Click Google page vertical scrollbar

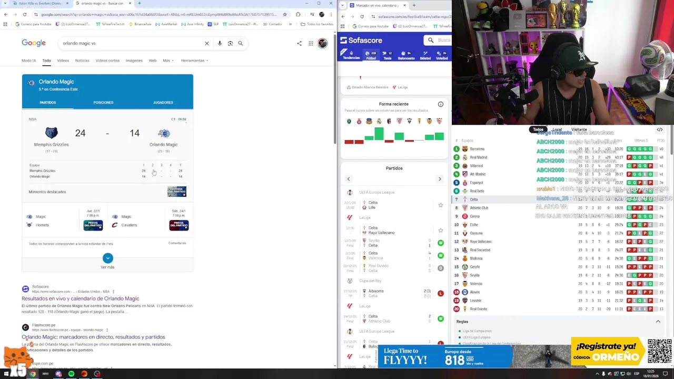click(x=334, y=89)
